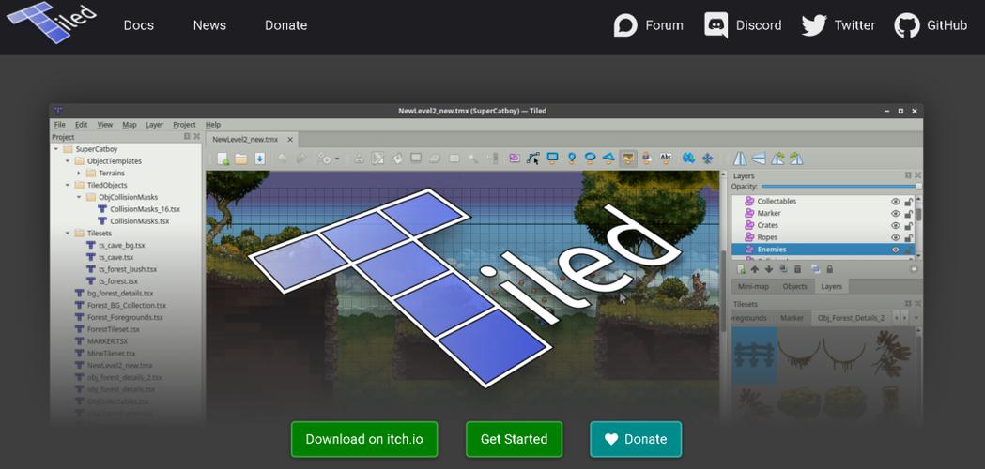This screenshot has height=469, width=985.
Task: Open the Forum speech bubble icon
Action: [625, 25]
